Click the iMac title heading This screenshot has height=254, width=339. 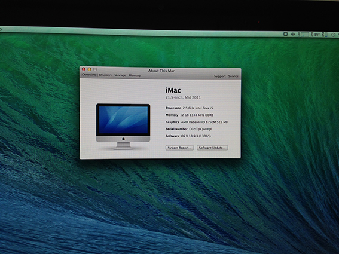click(173, 90)
